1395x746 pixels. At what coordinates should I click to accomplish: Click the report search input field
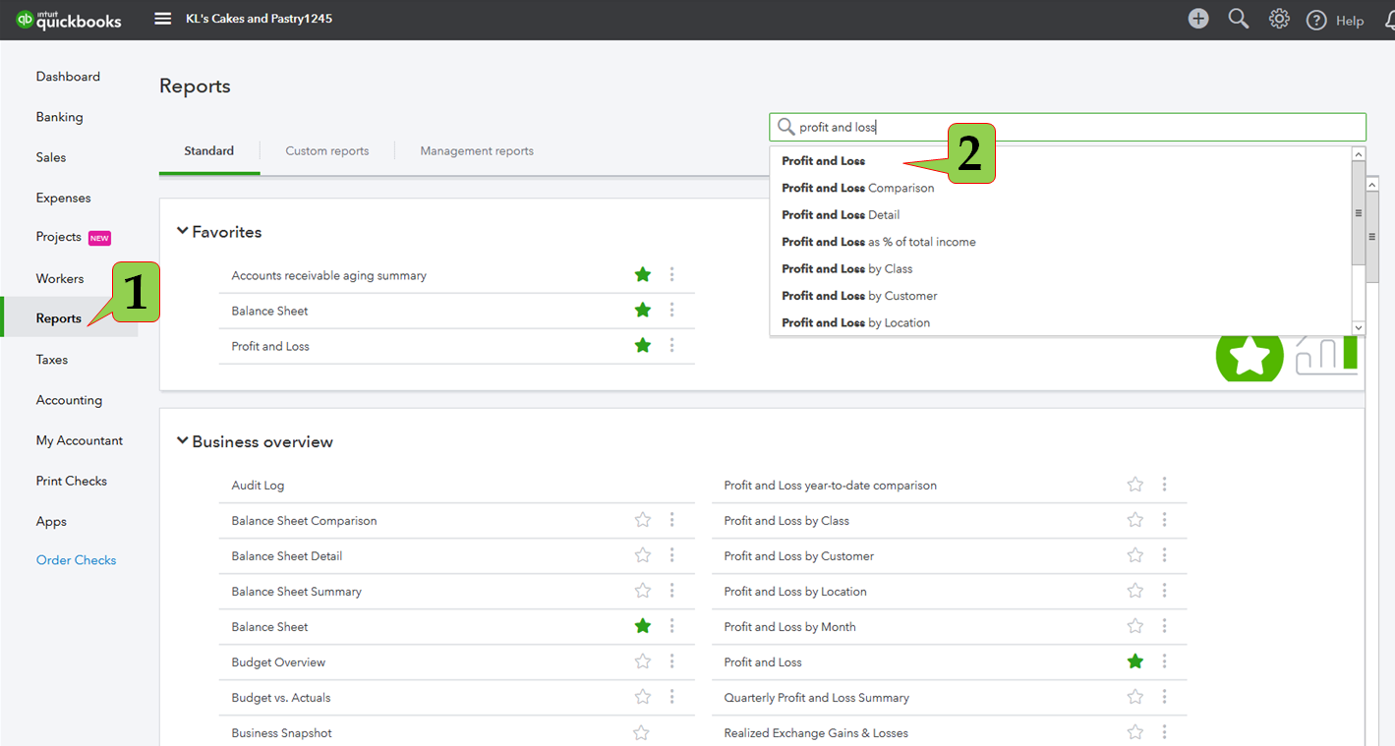(x=1072, y=127)
